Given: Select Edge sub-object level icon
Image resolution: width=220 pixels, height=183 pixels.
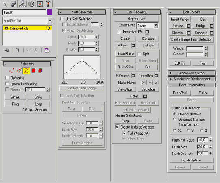Looking at the screenshot, I should pos(19,71).
